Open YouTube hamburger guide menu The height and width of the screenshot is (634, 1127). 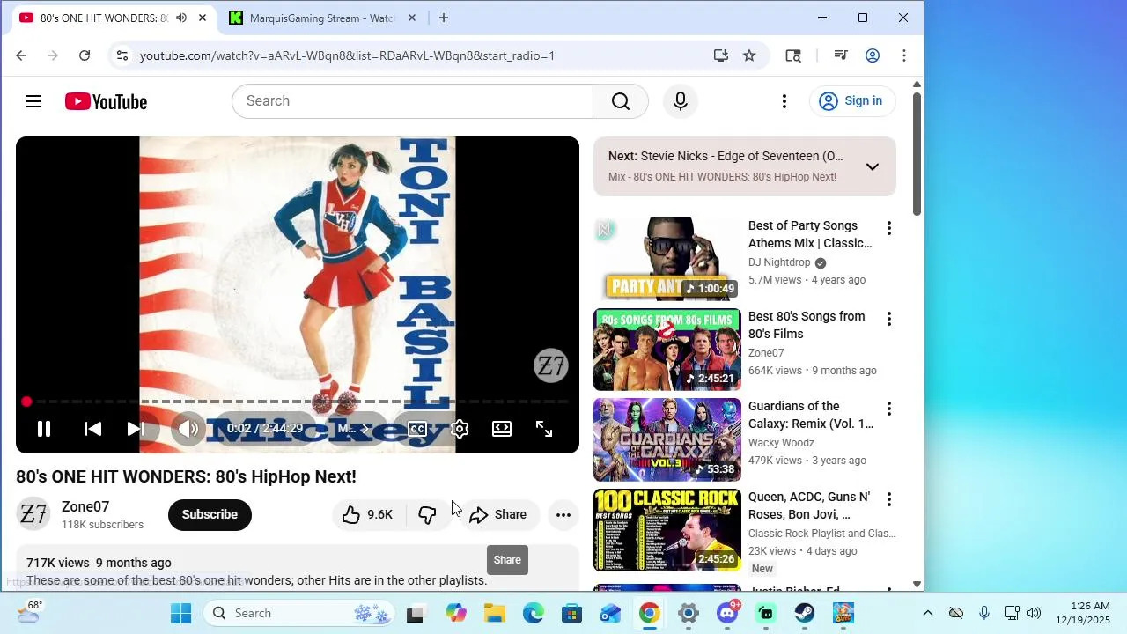33,101
